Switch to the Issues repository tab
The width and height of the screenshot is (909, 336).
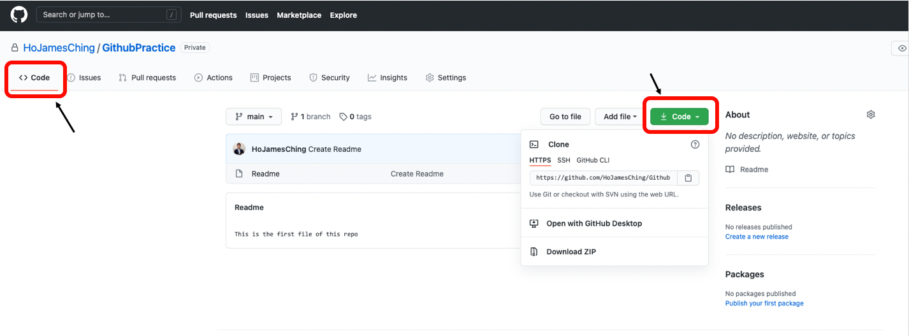pos(84,78)
